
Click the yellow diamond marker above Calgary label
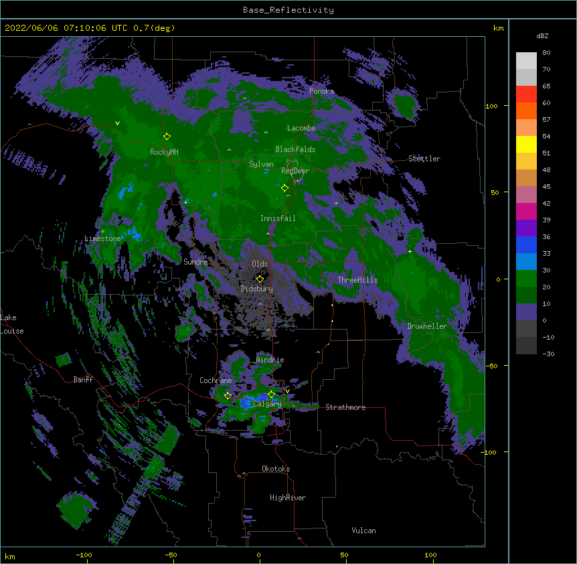click(271, 395)
